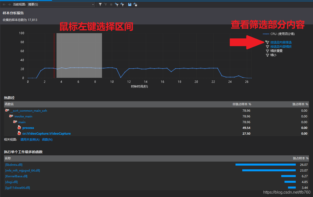Open the [KernelBase.dll] module link
313x197 pixels.
coord(16,176)
